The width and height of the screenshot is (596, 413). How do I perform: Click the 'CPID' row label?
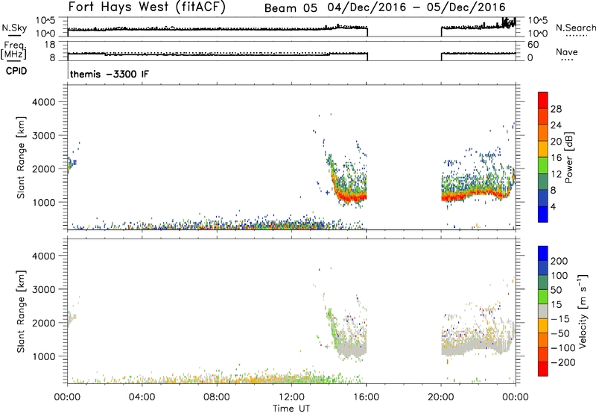[16, 71]
